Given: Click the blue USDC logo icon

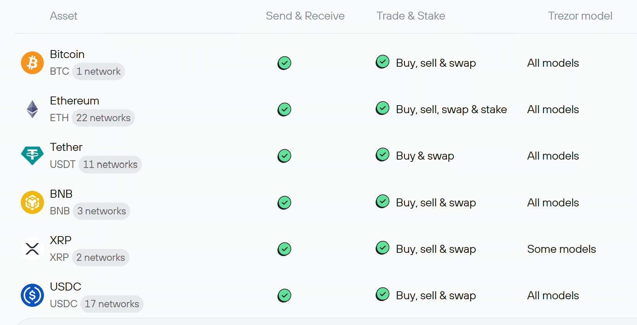Looking at the screenshot, I should 32,295.
